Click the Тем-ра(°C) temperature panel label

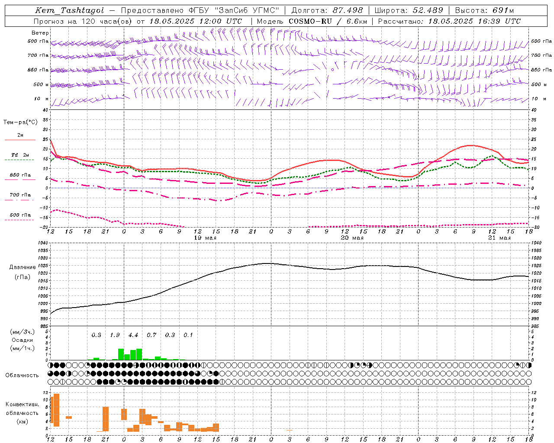[20, 122]
